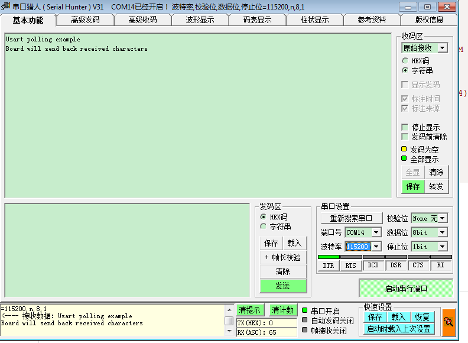Image resolution: width=468 pixels, height=343 pixels.
Task: Enable the 停止显示 checkbox
Action: [405, 127]
